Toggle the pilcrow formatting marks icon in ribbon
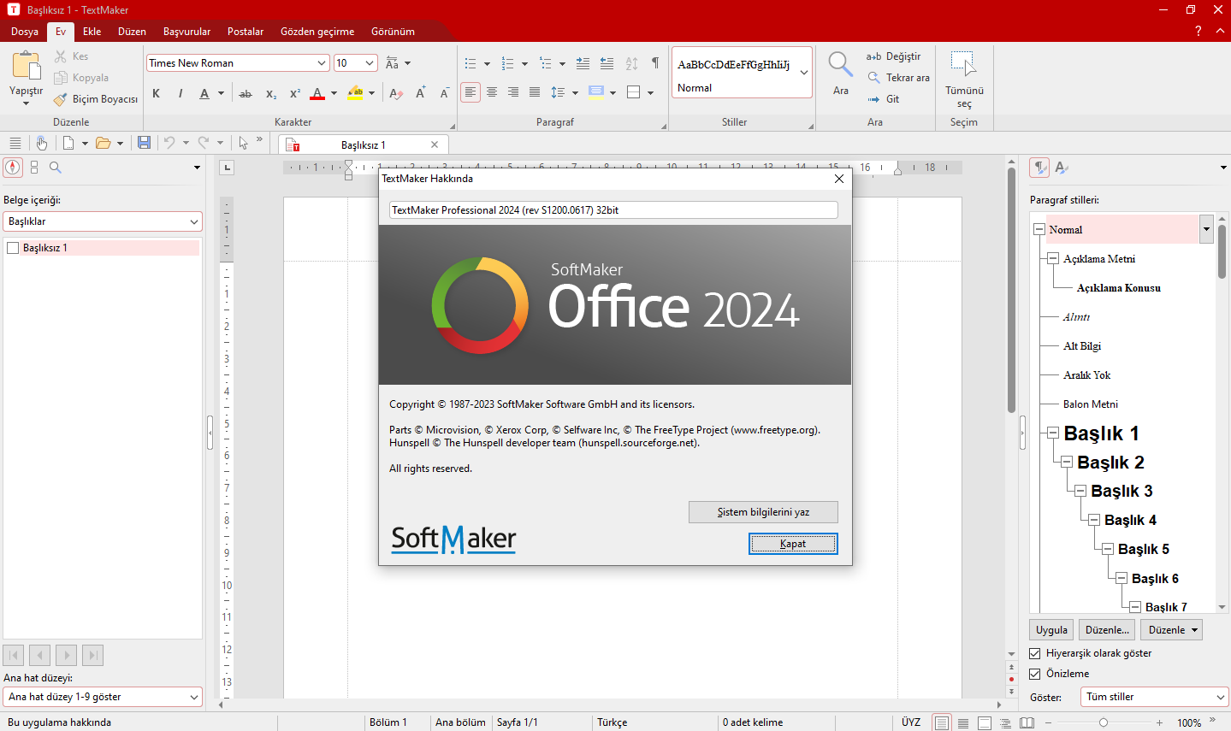Screen dimensions: 1231x731 click(655, 63)
